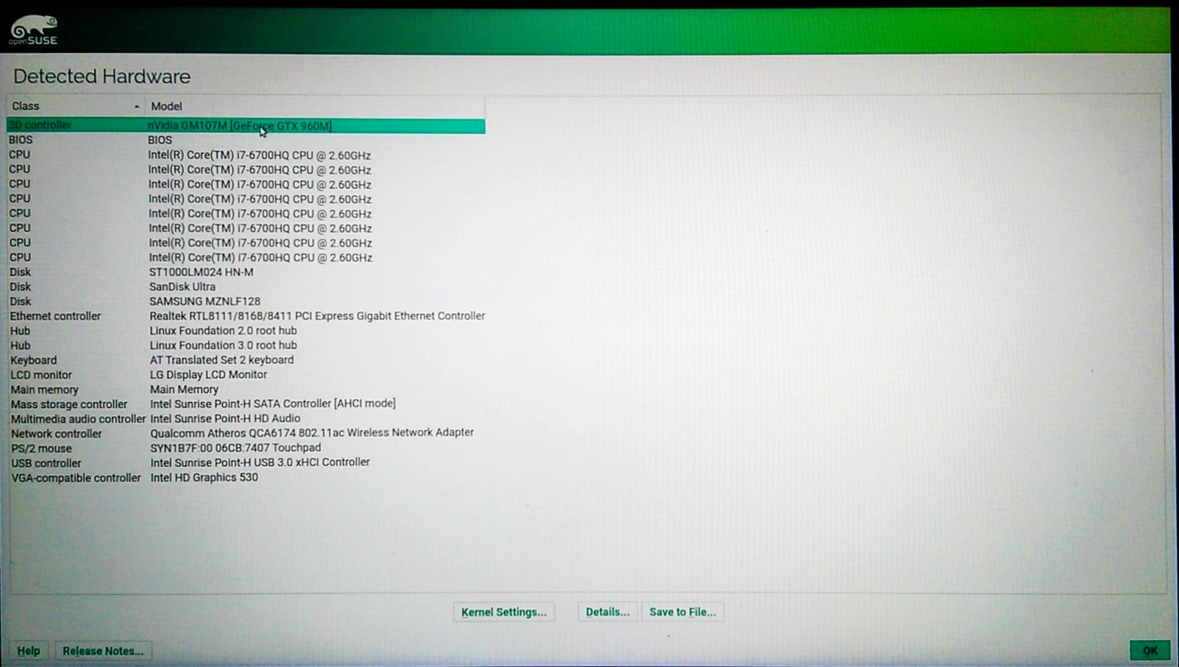
Task: Click the PS/2 mouse class cell
Action: [41, 449]
